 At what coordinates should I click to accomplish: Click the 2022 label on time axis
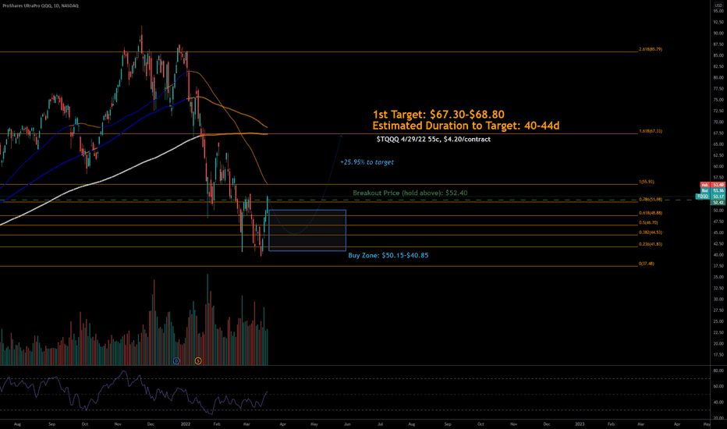pos(186,424)
